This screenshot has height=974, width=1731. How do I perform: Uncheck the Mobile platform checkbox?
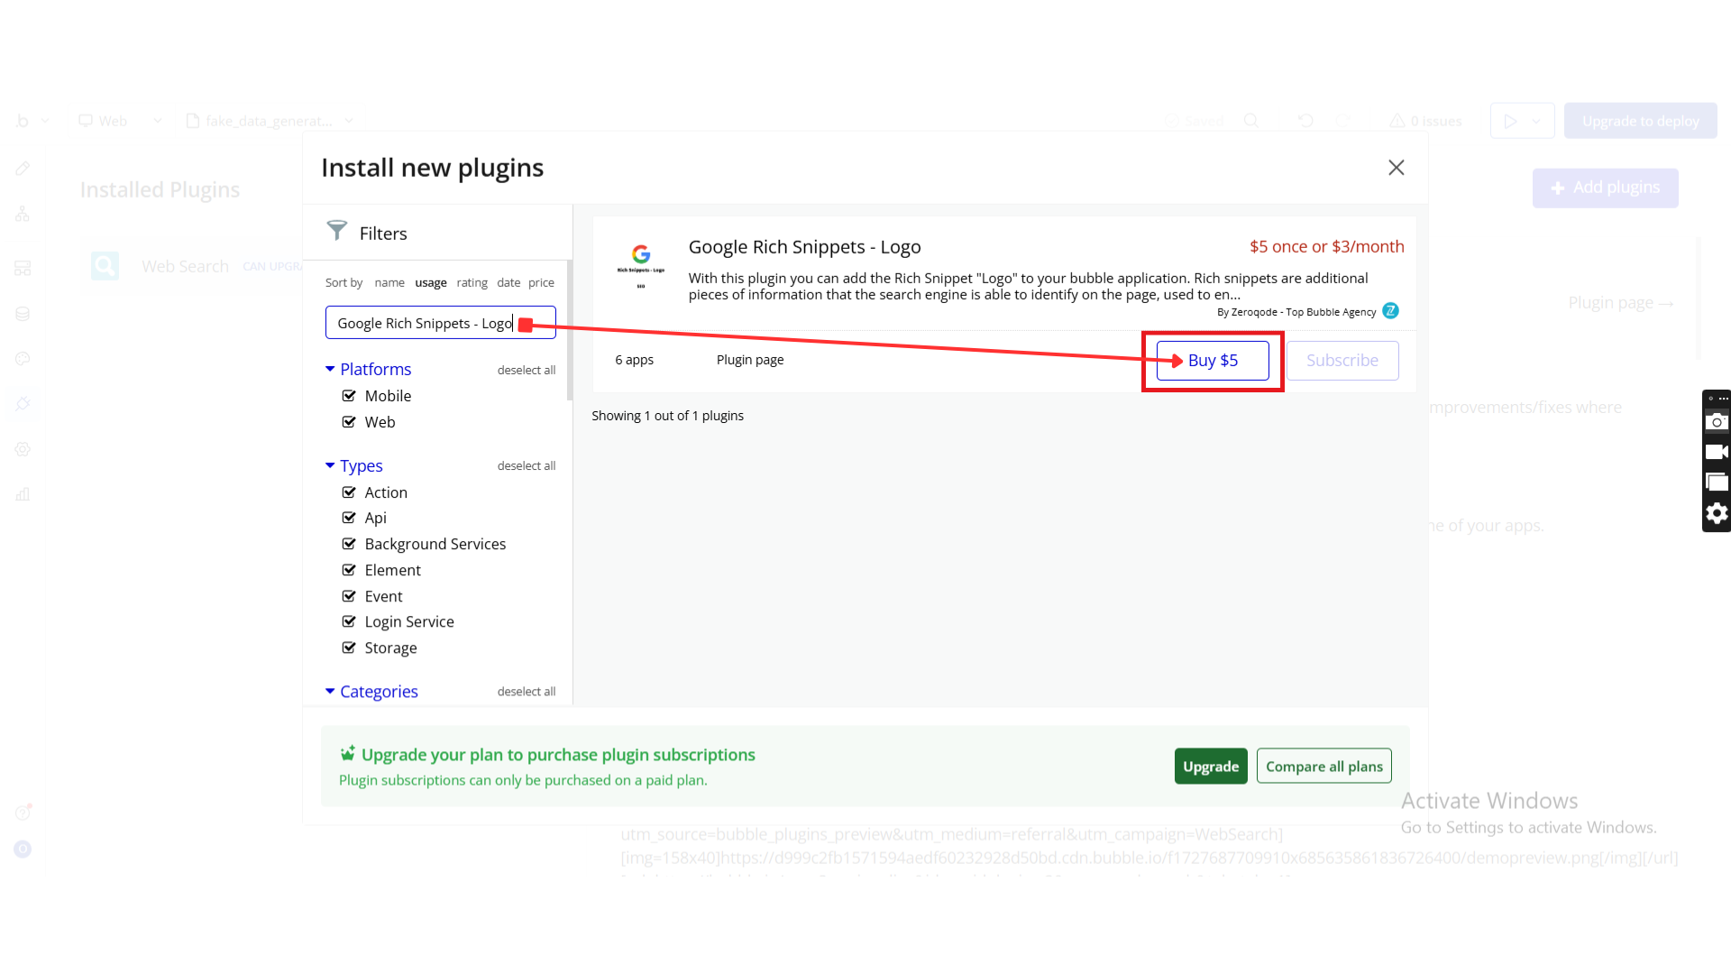coord(349,396)
